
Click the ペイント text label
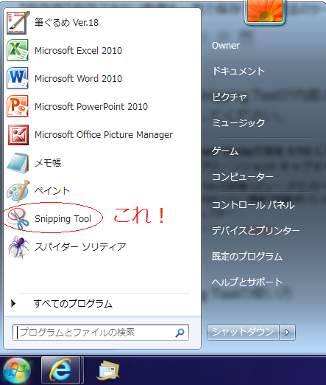click(52, 190)
